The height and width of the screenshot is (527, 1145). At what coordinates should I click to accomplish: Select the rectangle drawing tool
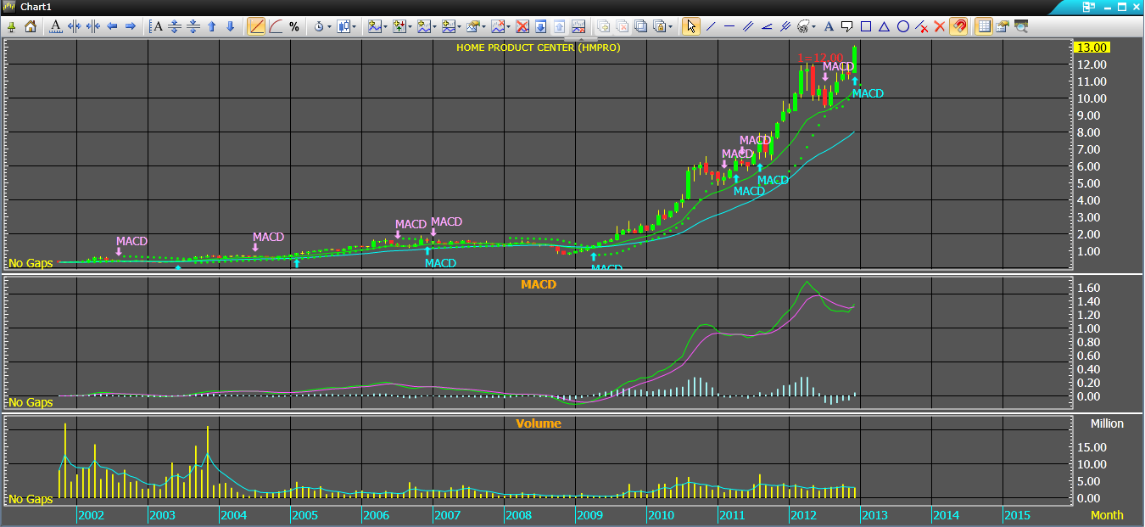tap(866, 26)
